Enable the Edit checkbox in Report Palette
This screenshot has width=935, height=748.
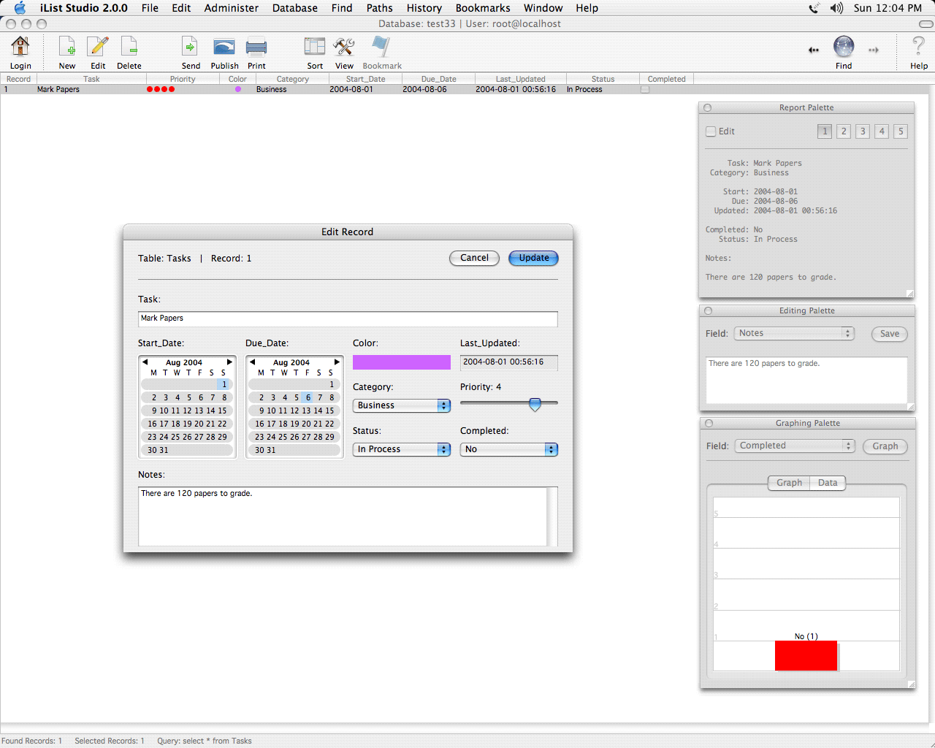[x=711, y=131]
